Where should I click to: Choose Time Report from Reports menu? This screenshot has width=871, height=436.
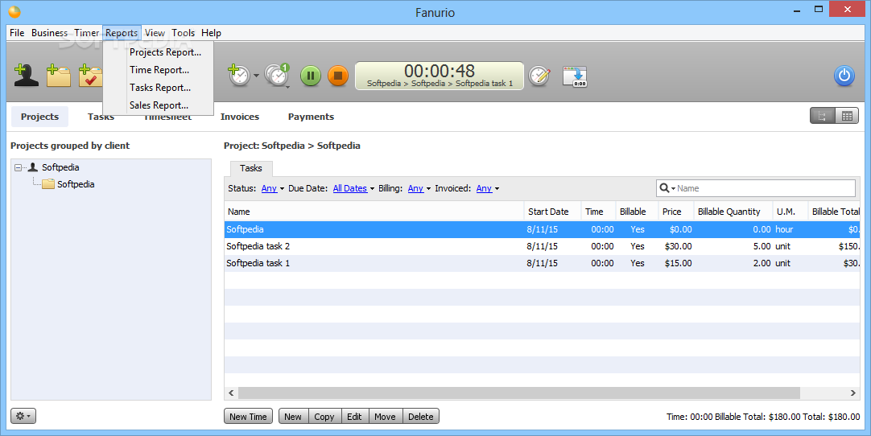[x=159, y=70]
